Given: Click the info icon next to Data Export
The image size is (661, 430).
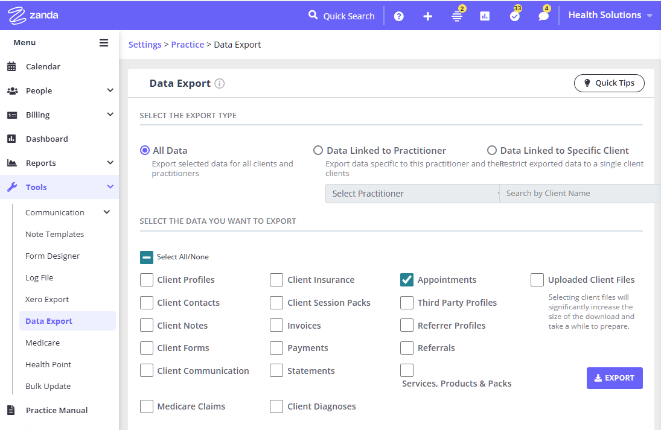Looking at the screenshot, I should point(220,84).
